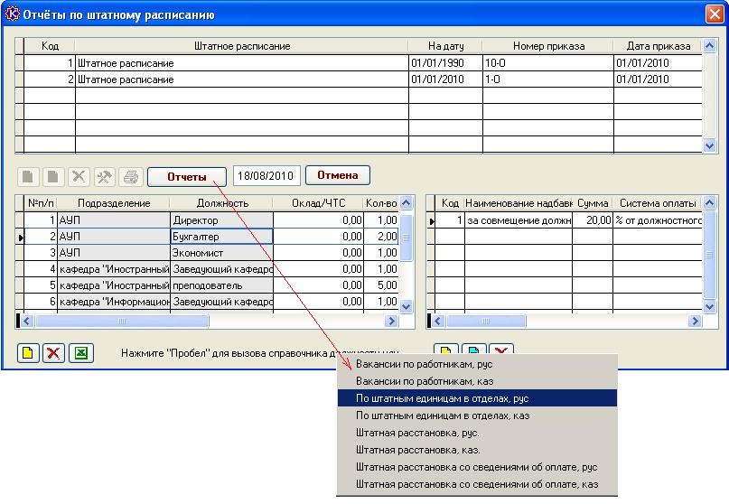Click the hammer and wrench settings icon

tap(104, 177)
